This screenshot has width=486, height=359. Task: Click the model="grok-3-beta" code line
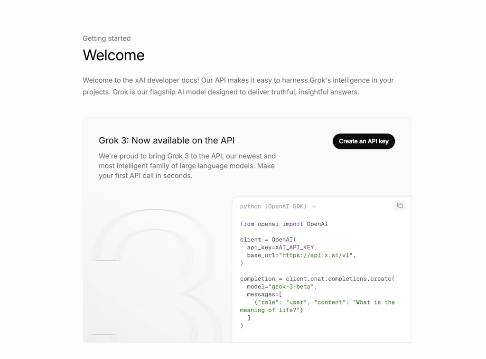tap(282, 286)
